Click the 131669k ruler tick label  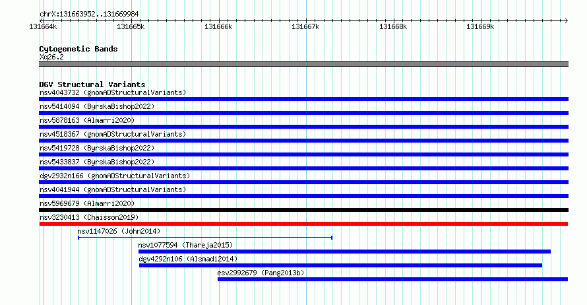click(x=480, y=26)
